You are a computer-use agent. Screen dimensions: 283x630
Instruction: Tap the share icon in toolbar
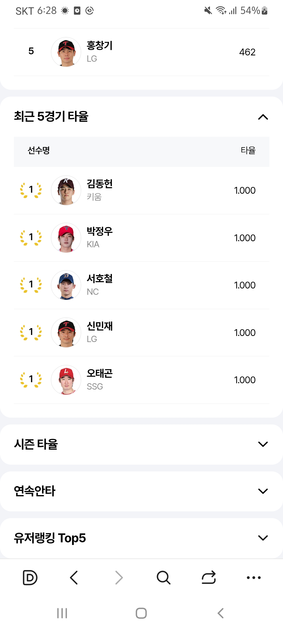click(209, 578)
